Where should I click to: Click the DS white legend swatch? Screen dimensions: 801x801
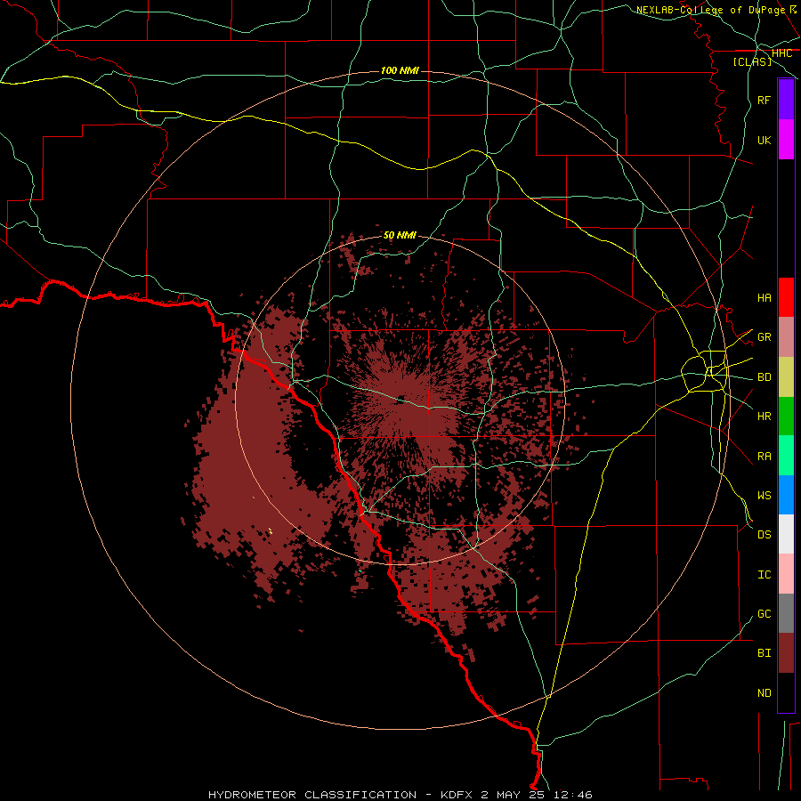(x=786, y=534)
